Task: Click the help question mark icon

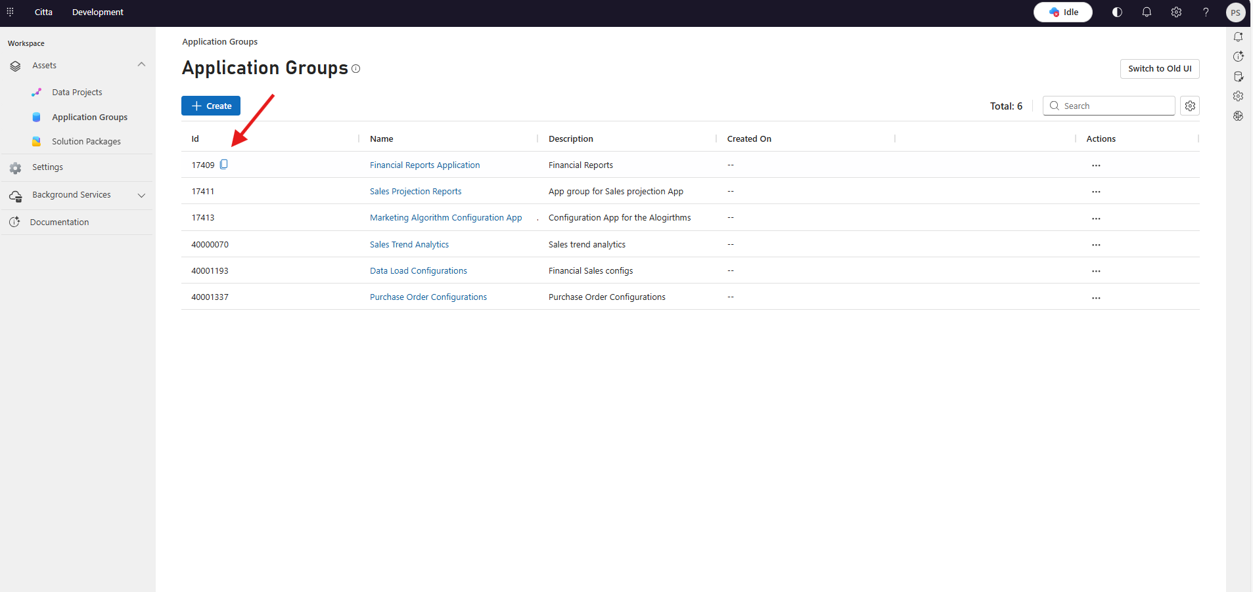Action: (1206, 12)
